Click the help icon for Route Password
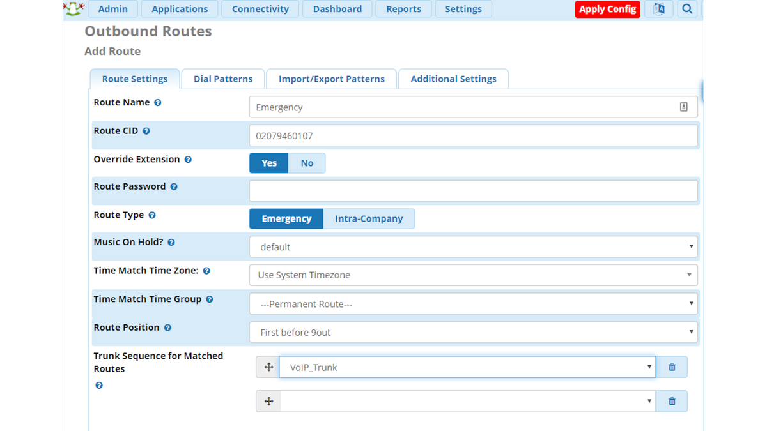This screenshot has height=431, width=767. coord(174,186)
